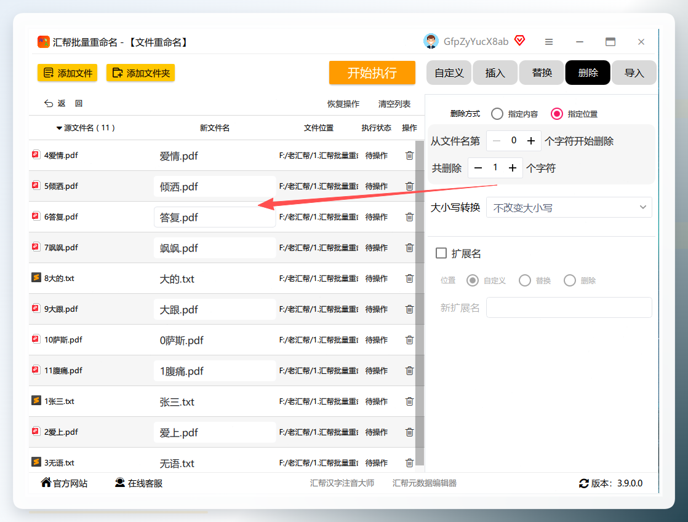Remove 8大的.txt with its trash icon
The image size is (688, 522).
[409, 279]
